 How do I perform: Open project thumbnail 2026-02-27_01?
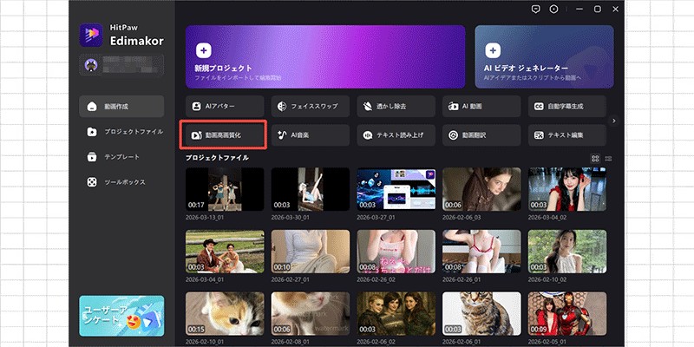tap(311, 252)
